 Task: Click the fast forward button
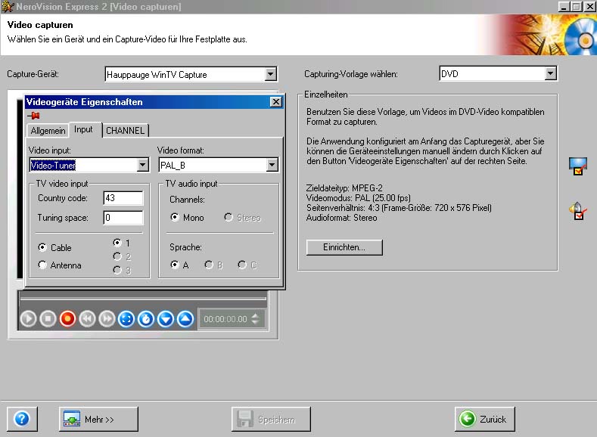coord(107,319)
